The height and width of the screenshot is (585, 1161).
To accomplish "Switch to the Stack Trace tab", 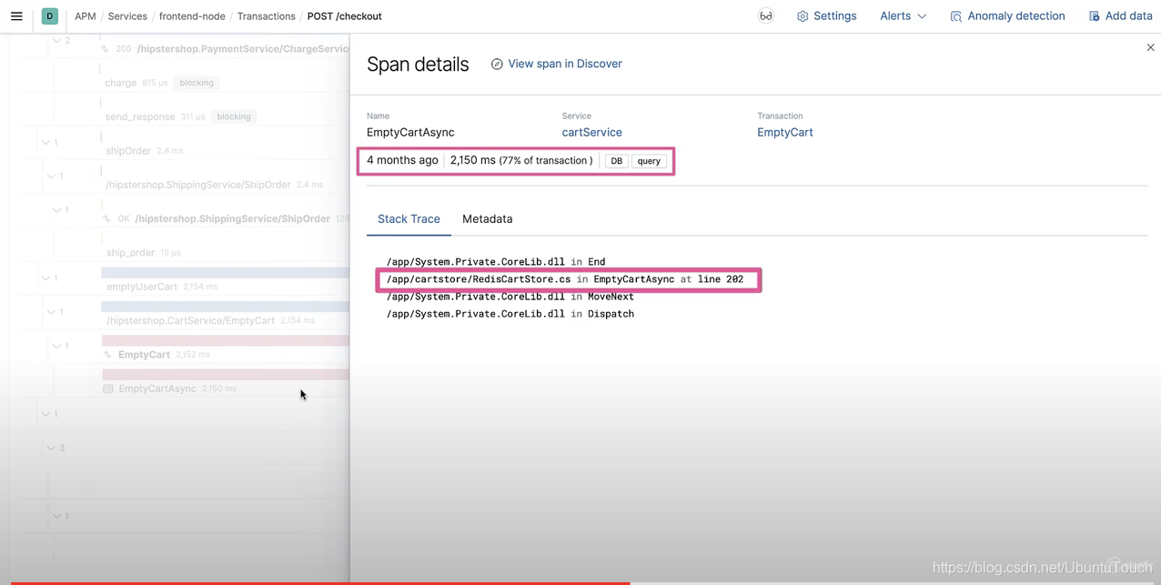I will click(409, 219).
